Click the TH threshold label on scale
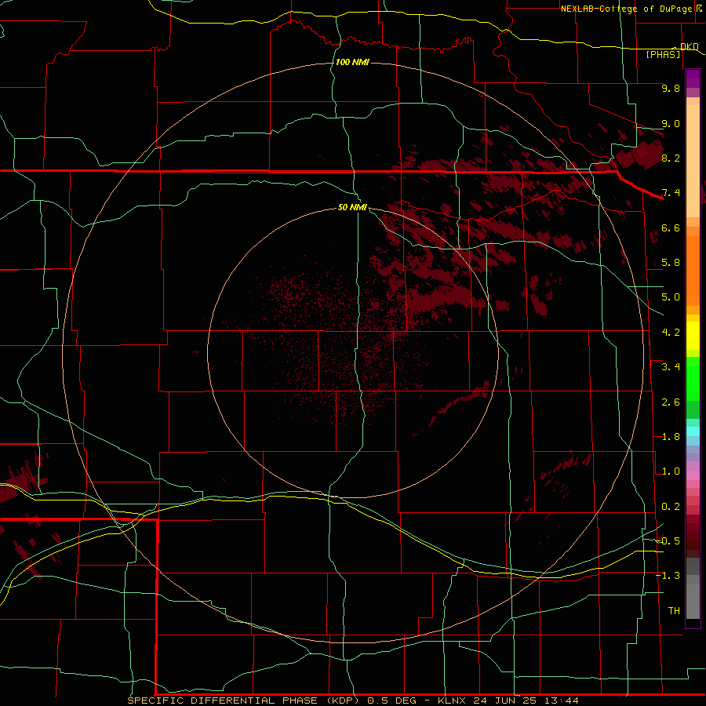The width and height of the screenshot is (706, 706). tap(674, 611)
